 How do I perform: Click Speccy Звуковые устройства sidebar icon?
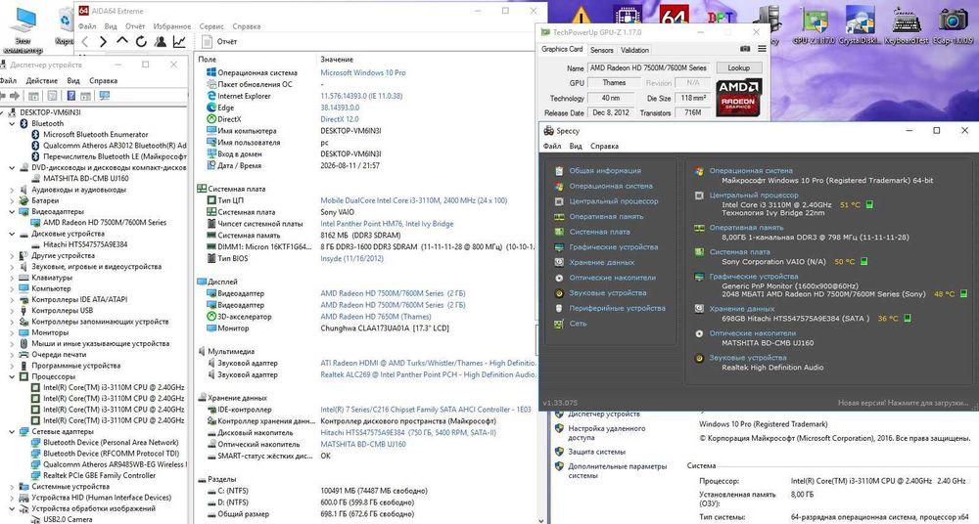coord(559,293)
